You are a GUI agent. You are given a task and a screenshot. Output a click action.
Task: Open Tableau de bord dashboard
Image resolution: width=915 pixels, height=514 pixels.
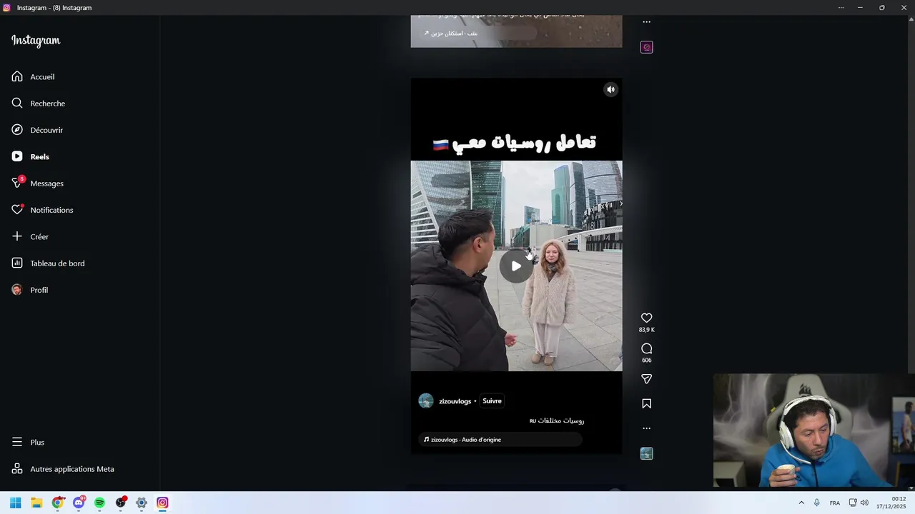[48, 263]
